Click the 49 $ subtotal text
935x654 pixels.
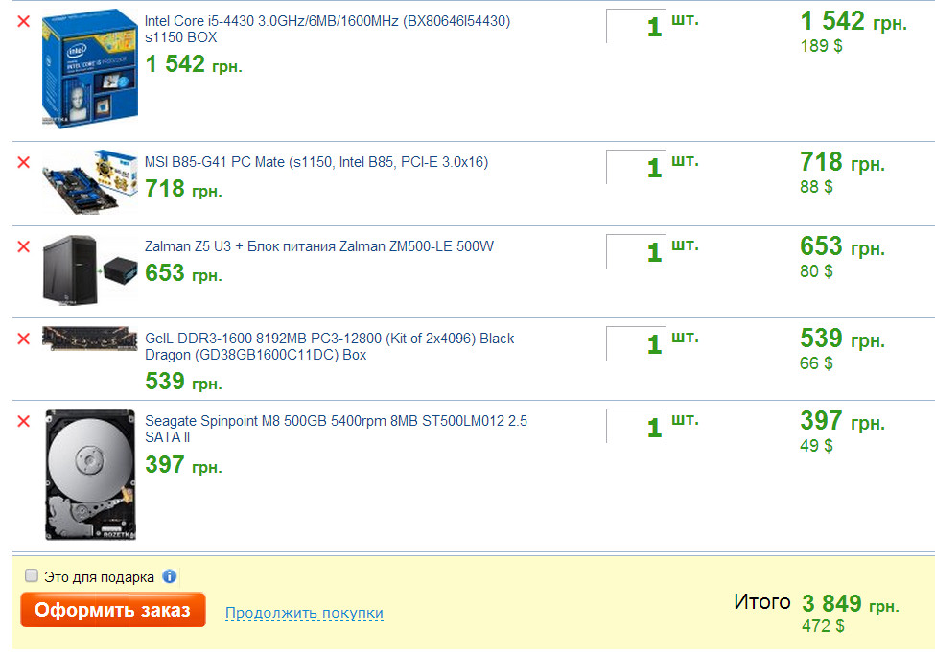[816, 446]
